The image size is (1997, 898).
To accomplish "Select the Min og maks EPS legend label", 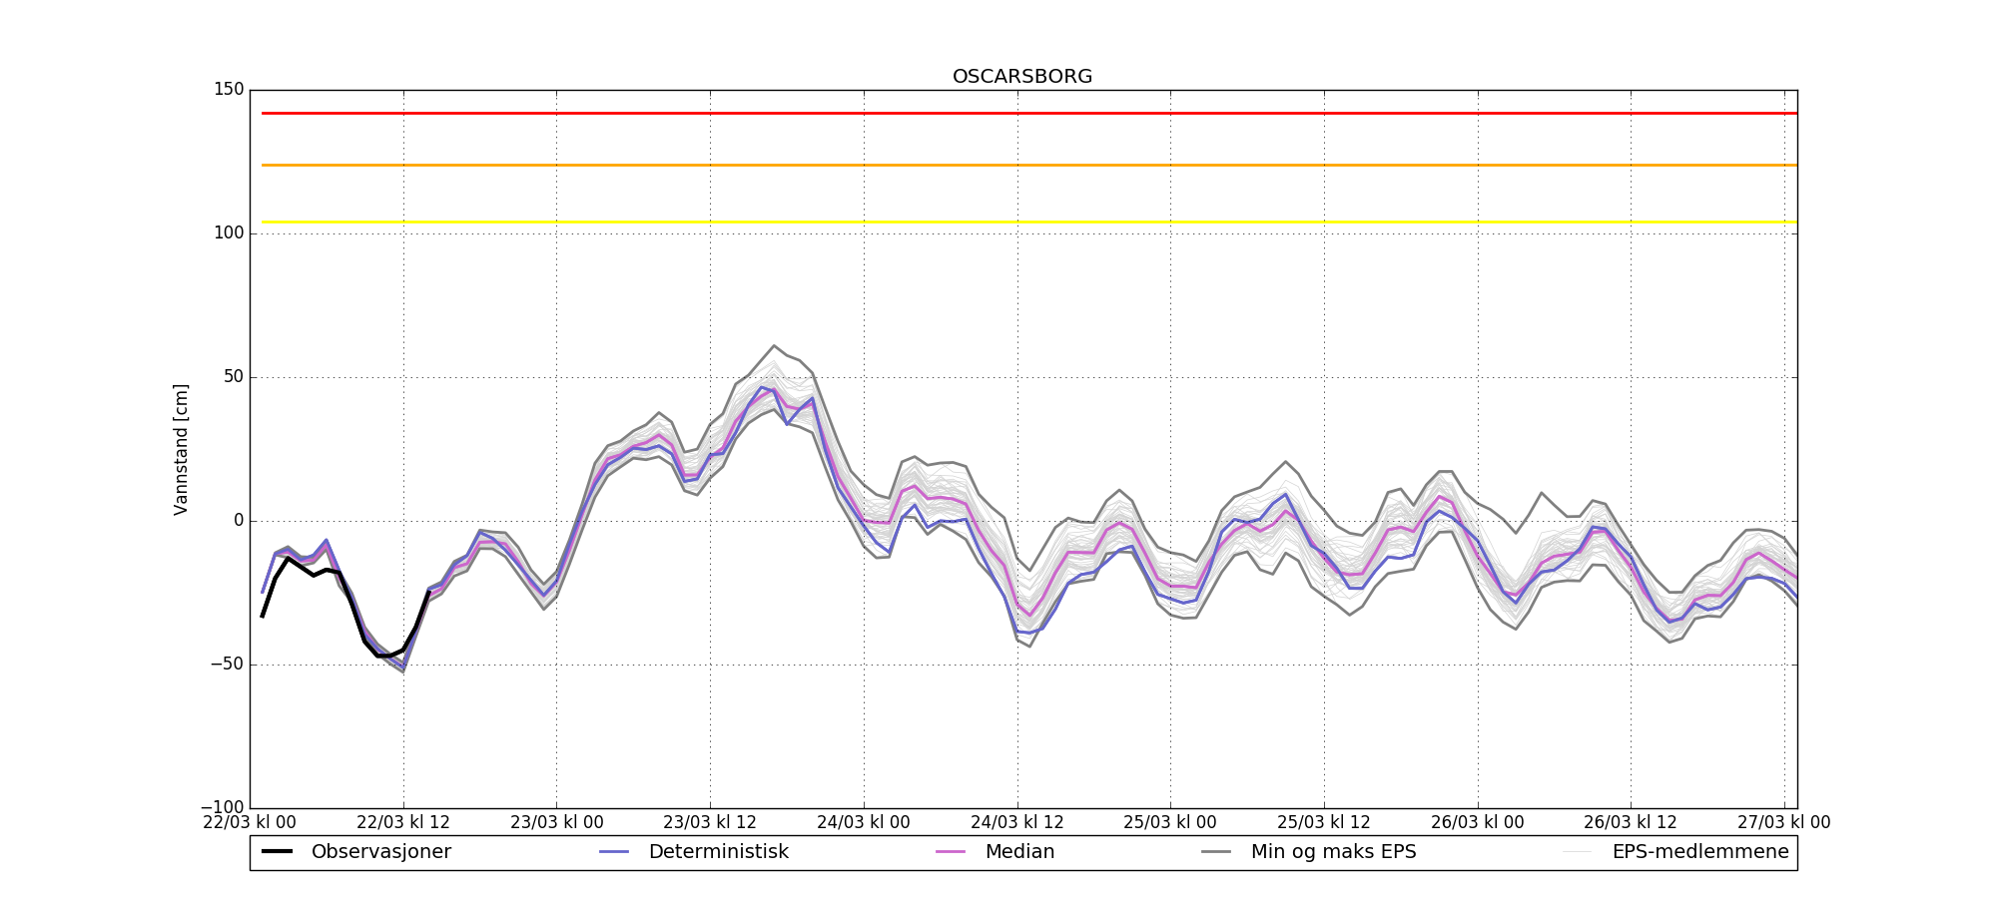I will [x=1333, y=852].
